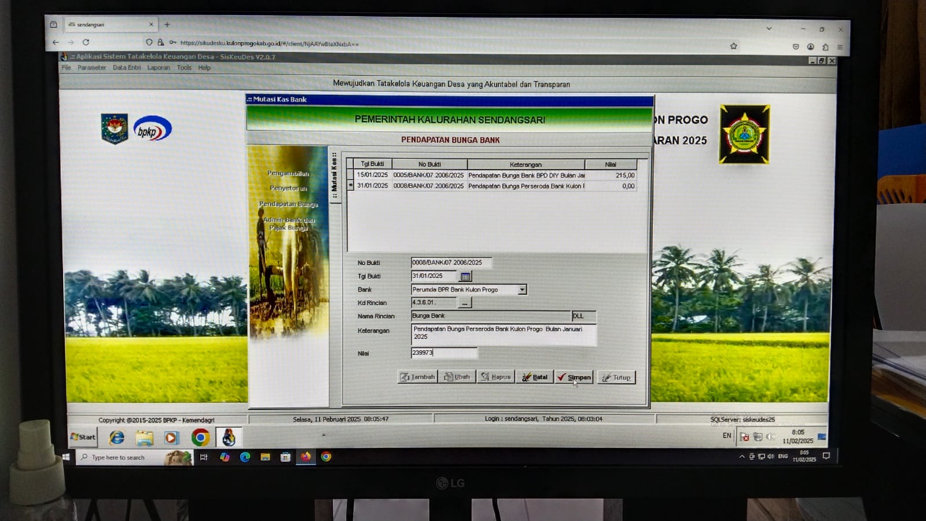Open the Tools menu

click(184, 68)
